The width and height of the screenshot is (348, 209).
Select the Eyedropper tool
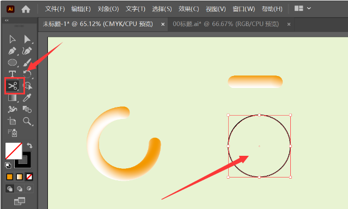[x=27, y=98]
